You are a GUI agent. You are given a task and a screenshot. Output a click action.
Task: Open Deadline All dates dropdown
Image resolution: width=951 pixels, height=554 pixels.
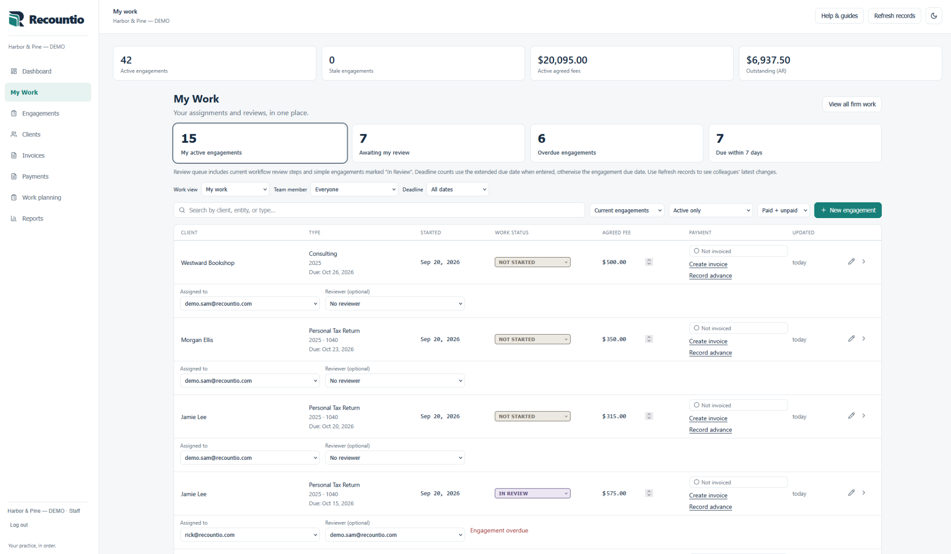tap(458, 189)
